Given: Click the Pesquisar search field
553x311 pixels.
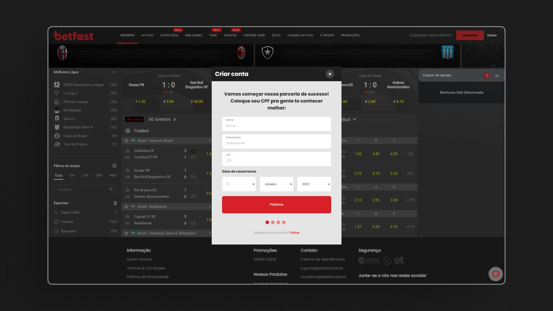Looking at the screenshot, I should coord(85,189).
